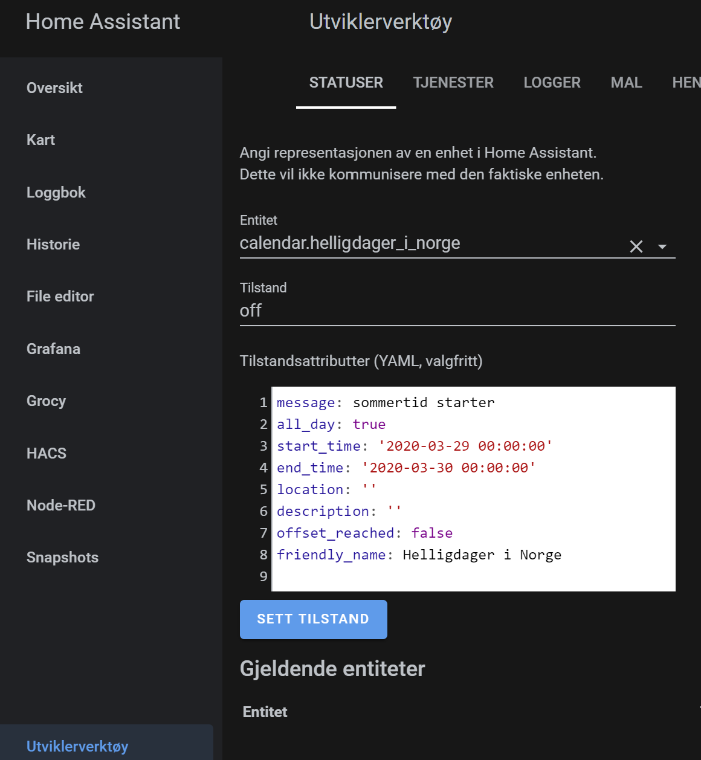Launch Grafana from the sidebar
Viewport: 701px width, 760px height.
pos(53,349)
